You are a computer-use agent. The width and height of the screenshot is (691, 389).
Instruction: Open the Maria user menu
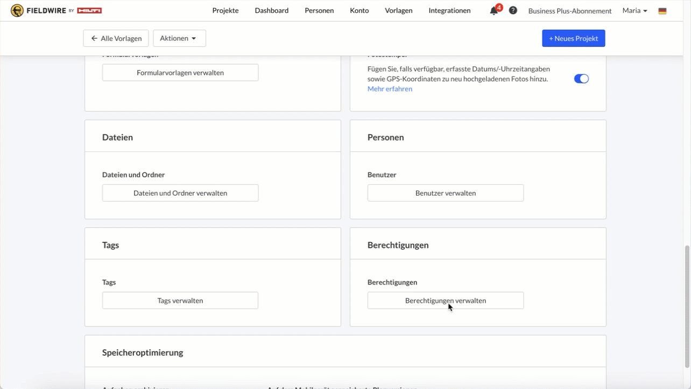click(x=634, y=11)
